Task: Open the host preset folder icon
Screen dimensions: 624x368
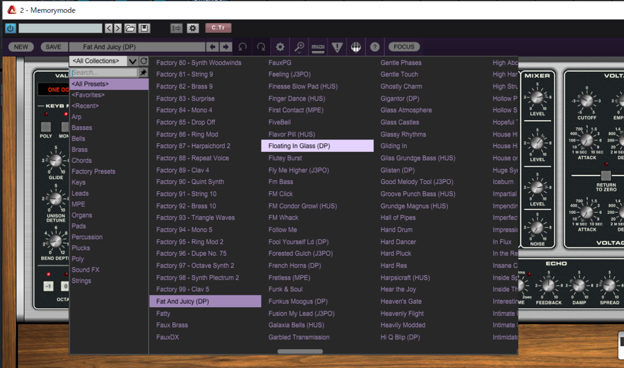Action: tap(130, 28)
